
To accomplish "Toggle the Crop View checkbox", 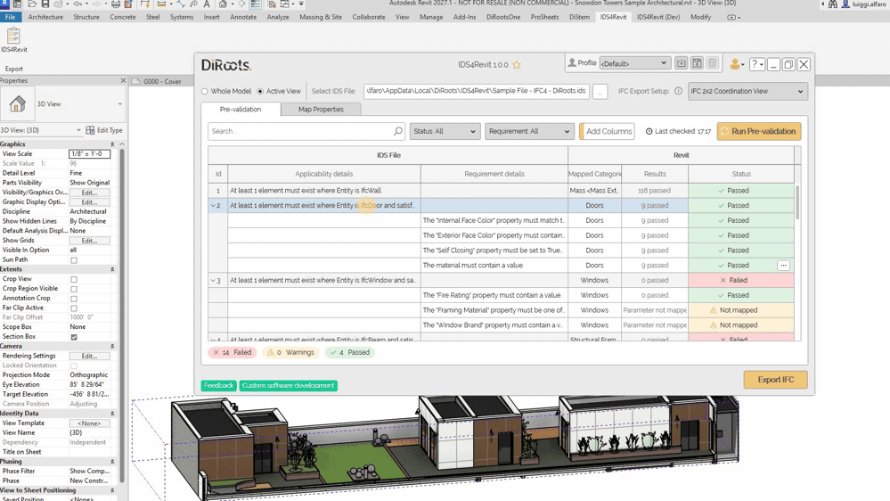I will pyautogui.click(x=74, y=279).
